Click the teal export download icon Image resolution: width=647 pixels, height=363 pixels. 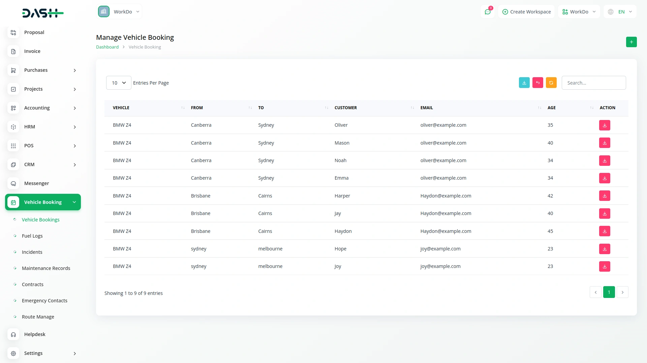coord(524,83)
